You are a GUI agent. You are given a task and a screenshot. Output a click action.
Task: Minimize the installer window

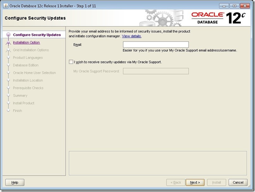(224, 6)
